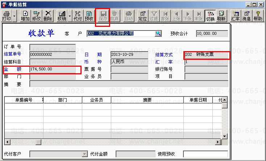Image resolution: width=266 pixels, height=161 pixels.
Task: Click the 业务员 column header in the table
Action: 96,100
